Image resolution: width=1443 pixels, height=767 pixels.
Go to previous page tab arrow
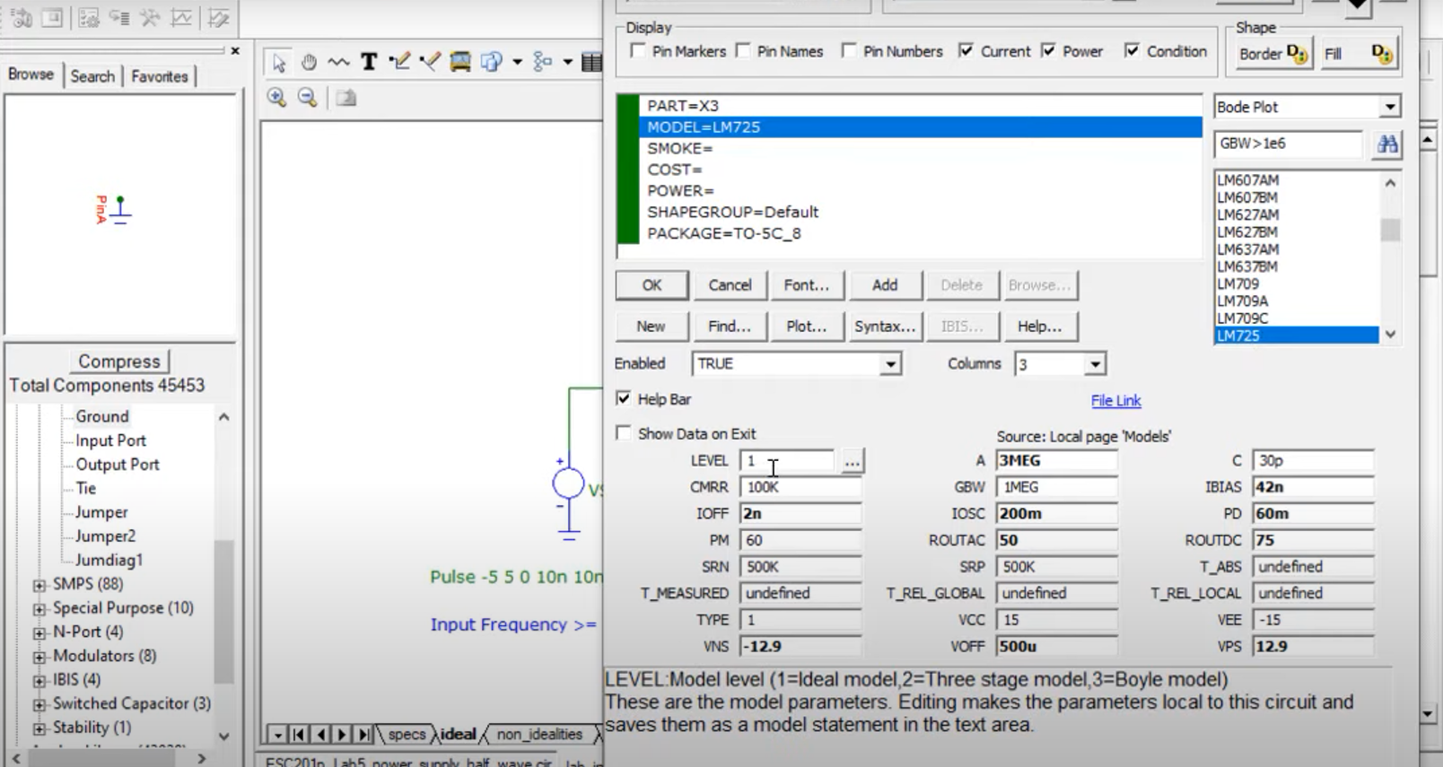tap(320, 735)
